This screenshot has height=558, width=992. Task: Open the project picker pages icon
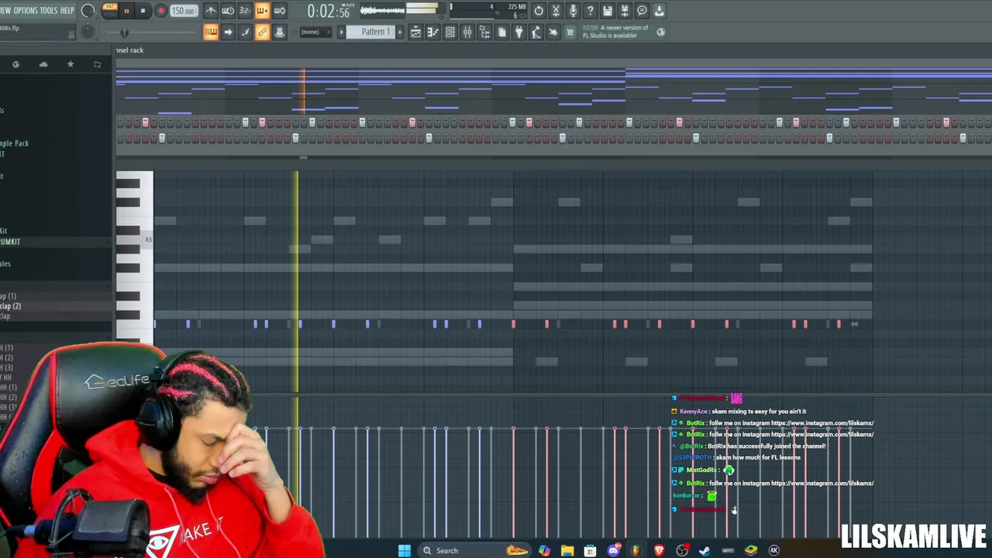coord(502,32)
